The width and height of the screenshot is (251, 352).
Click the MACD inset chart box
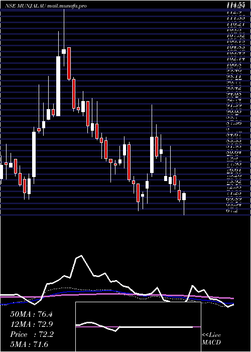point(138,327)
